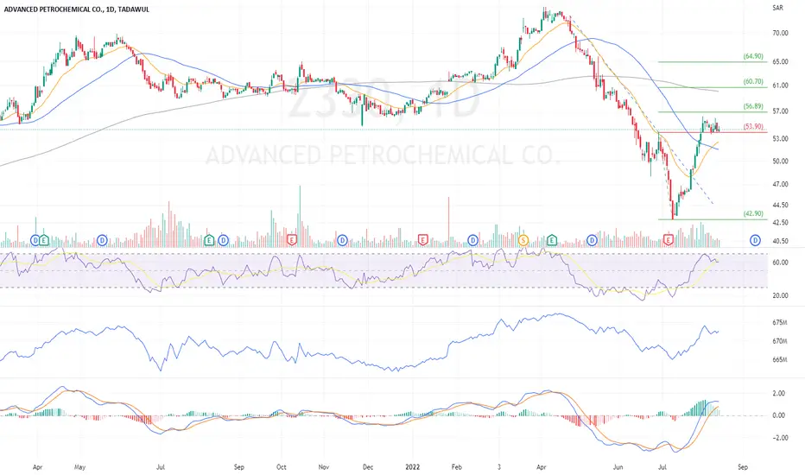Open the dividend D marker in mid-August 2021
The width and height of the screenshot is (805, 475).
point(223,240)
